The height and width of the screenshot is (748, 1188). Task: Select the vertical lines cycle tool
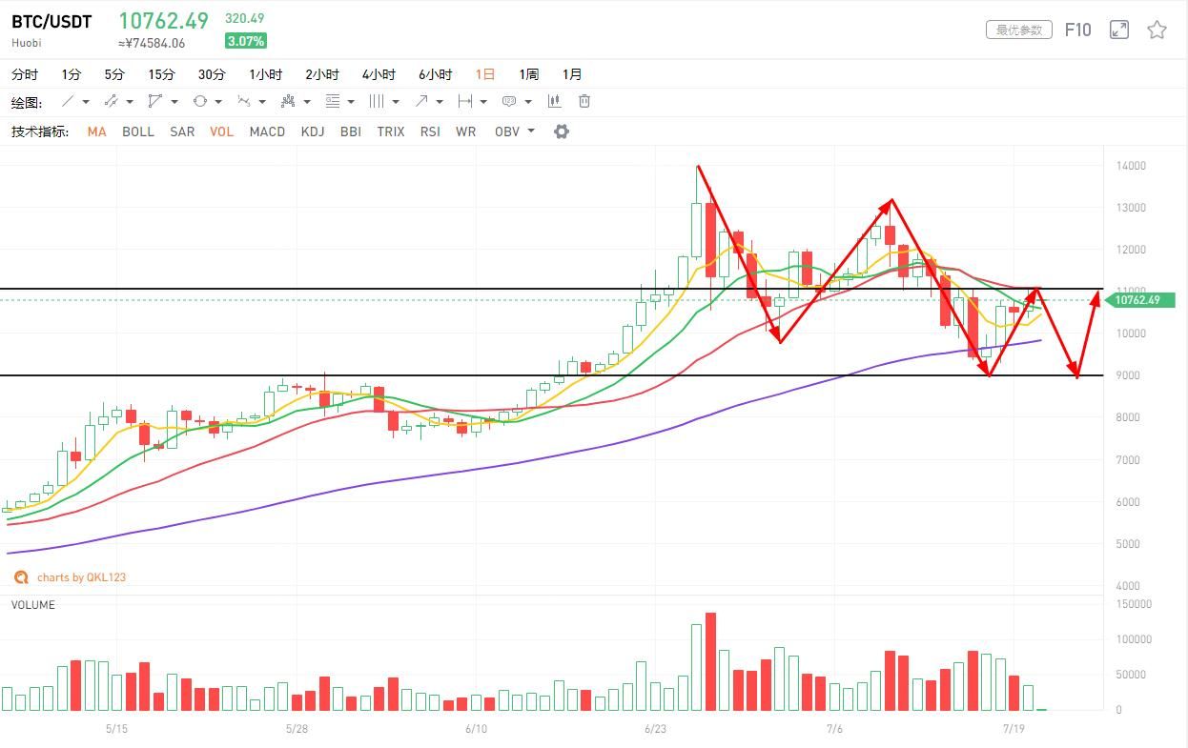pyautogui.click(x=377, y=101)
